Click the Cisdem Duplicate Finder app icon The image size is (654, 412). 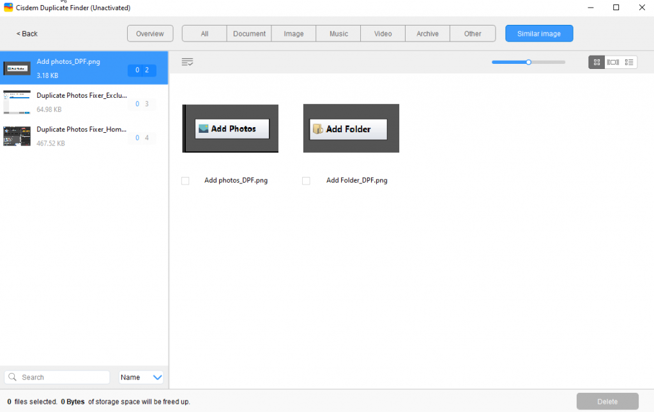tap(8, 8)
